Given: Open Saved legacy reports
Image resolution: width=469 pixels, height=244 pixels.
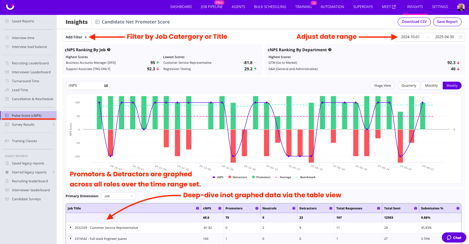Looking at the screenshot, I should point(28,163).
